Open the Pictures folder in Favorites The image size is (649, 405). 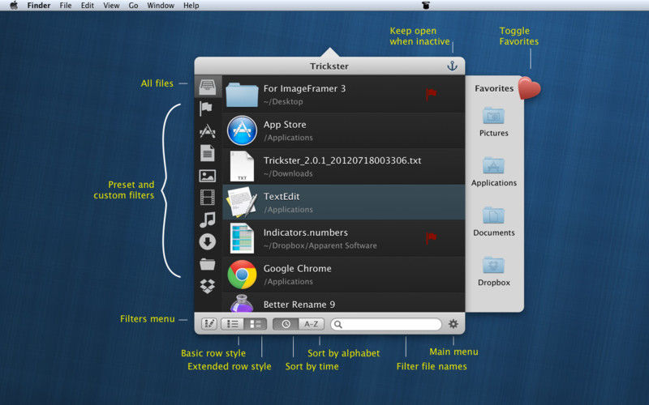point(493,122)
